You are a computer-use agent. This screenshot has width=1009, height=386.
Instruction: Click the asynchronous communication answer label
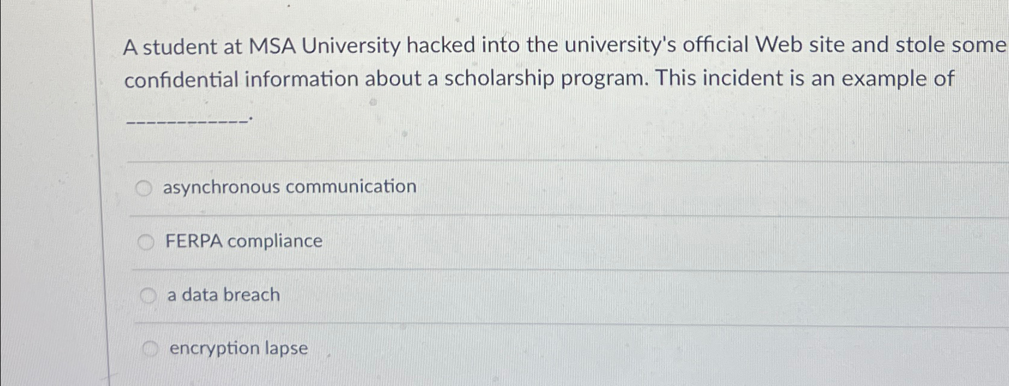[290, 187]
